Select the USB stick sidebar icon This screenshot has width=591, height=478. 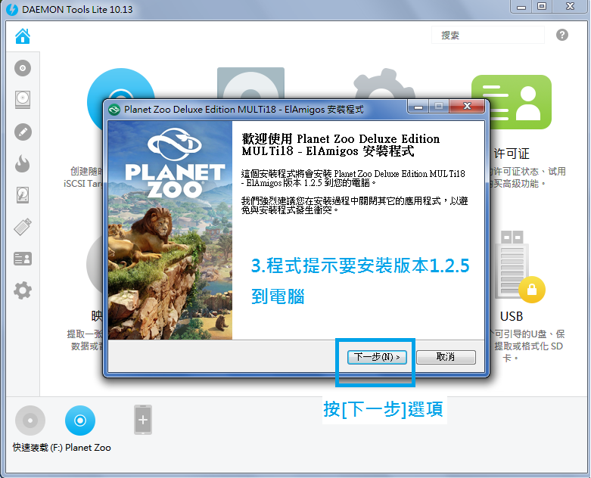tap(23, 227)
